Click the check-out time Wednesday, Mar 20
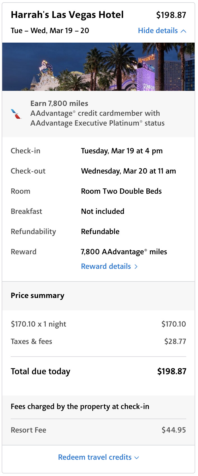This screenshot has width=198, height=476. coord(128,171)
